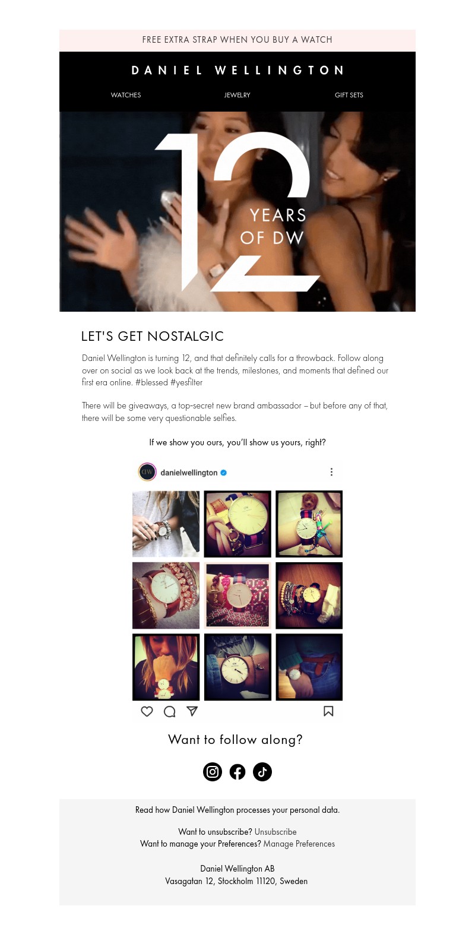Image resolution: width=475 pixels, height=928 pixels.
Task: Open the Gift Sets menu item
Action: (x=349, y=95)
